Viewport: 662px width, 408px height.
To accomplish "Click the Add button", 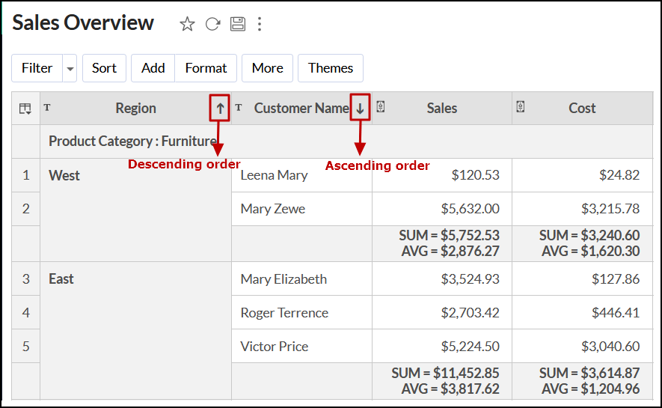I will [x=153, y=68].
